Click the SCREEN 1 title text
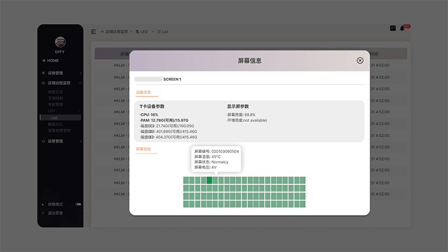 [172, 79]
